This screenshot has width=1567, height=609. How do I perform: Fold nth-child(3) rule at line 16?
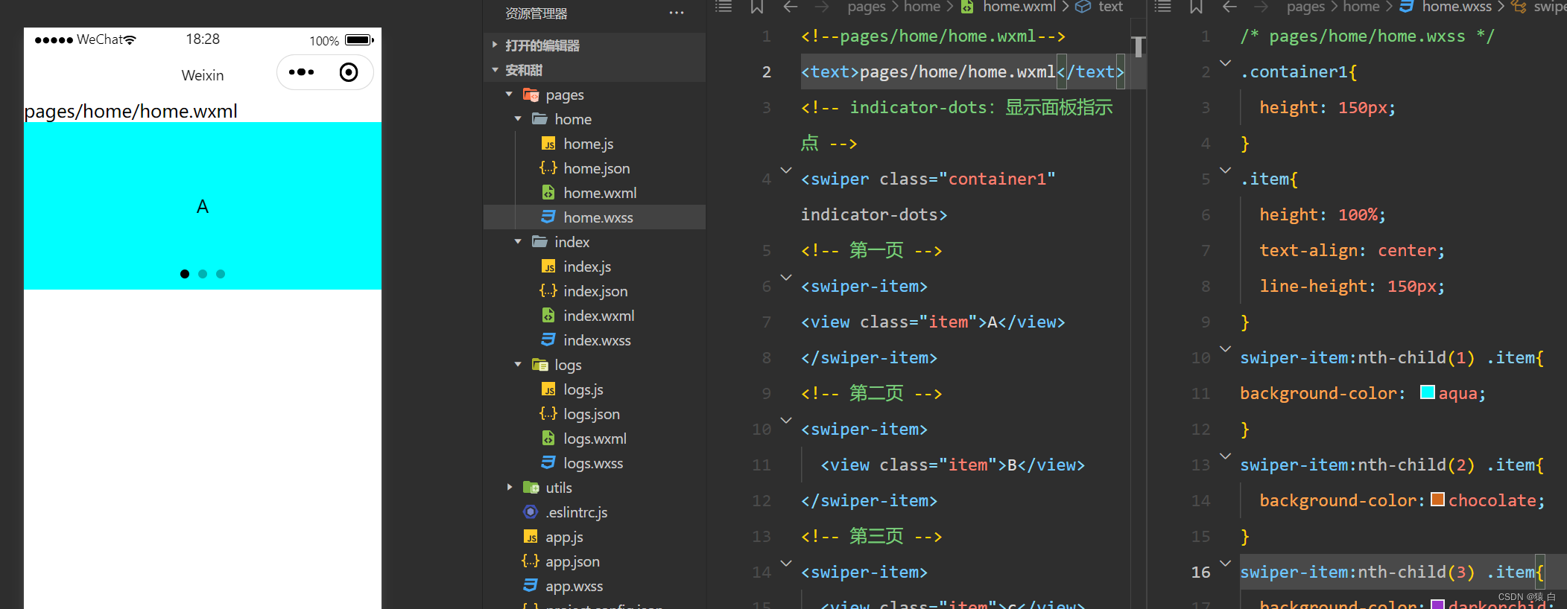pos(1225,564)
